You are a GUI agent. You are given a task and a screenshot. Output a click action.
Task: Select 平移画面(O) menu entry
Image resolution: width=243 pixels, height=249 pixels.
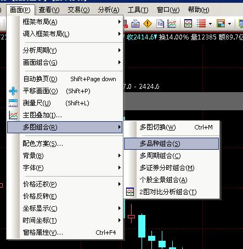click(x=65, y=91)
